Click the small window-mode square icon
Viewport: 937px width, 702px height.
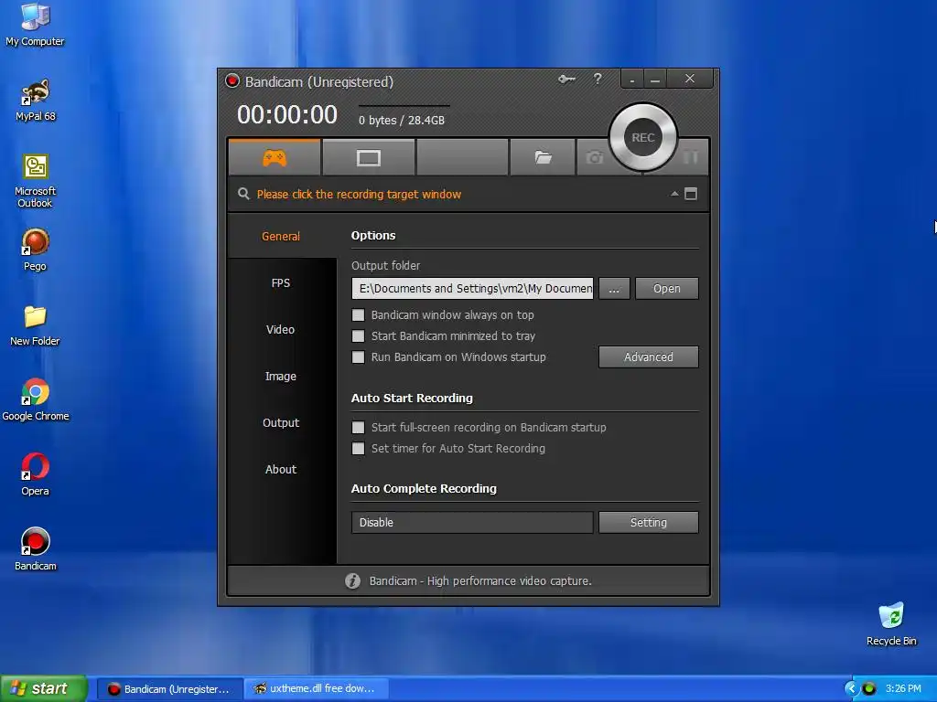(691, 194)
